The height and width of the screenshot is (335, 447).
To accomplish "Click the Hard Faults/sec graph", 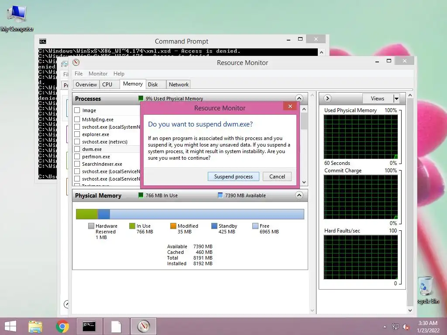I will tap(361, 257).
